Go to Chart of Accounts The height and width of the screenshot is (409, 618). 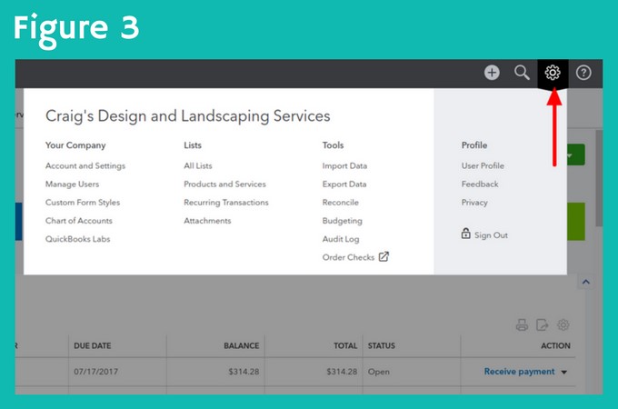(79, 221)
